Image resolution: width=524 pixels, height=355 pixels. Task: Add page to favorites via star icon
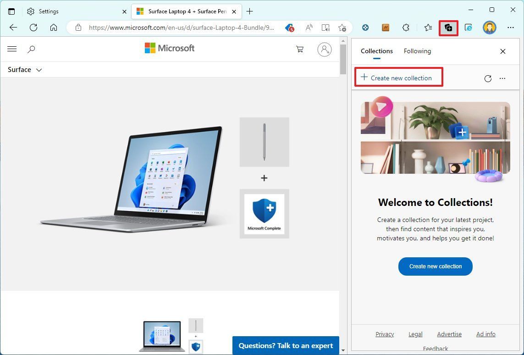click(342, 28)
